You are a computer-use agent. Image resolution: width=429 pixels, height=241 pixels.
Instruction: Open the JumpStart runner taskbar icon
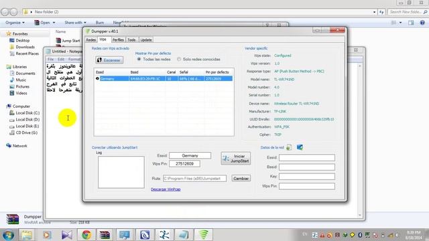[x=164, y=235]
